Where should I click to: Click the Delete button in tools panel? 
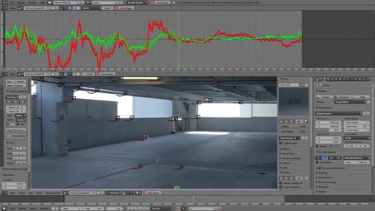point(21,81)
